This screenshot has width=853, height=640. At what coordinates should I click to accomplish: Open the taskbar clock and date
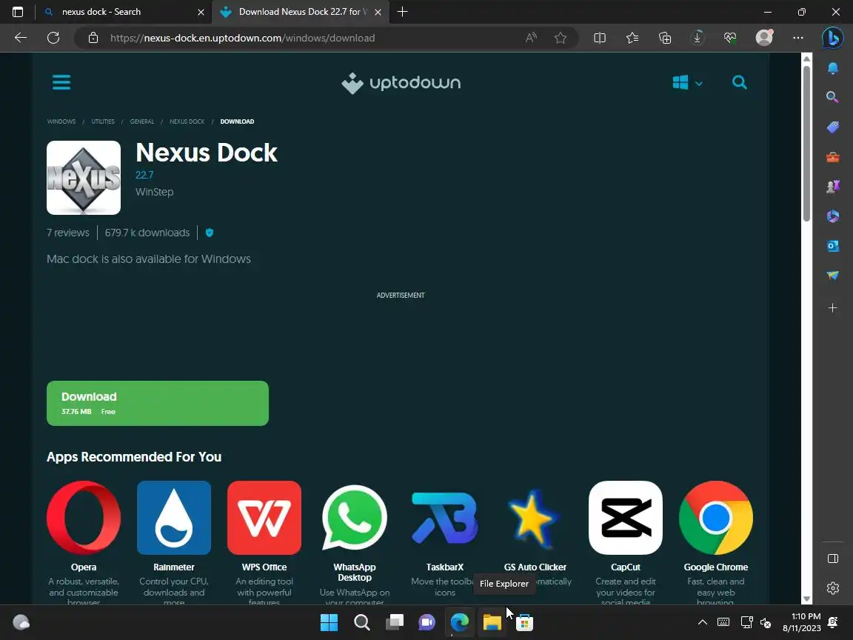(x=801, y=622)
